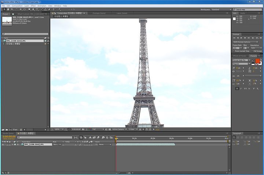Viewport: 264px width, 175px height.
Task: Click the timeline layer search field
Action: [x=45, y=138]
